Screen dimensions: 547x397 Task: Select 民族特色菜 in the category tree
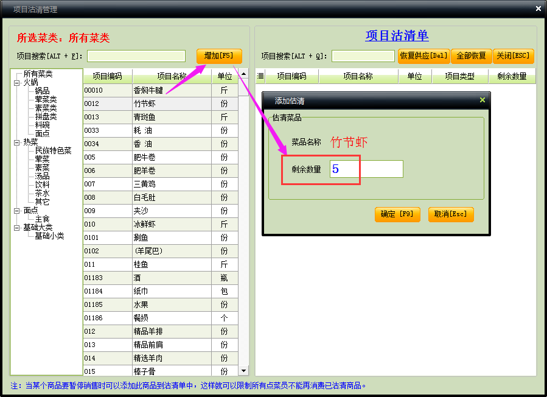(53, 150)
